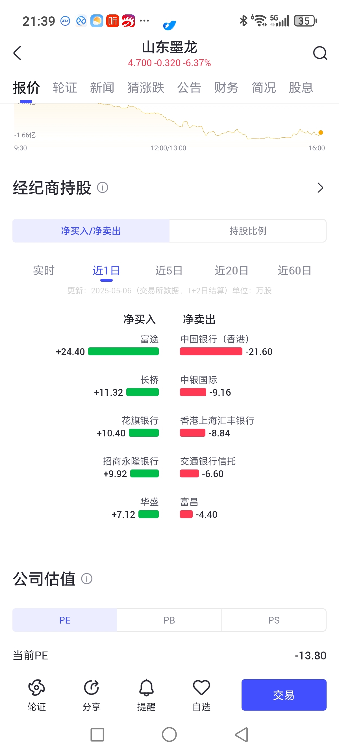This screenshot has height=753, width=339.
Task: Tap broker name 中银国际
Action: (x=198, y=380)
